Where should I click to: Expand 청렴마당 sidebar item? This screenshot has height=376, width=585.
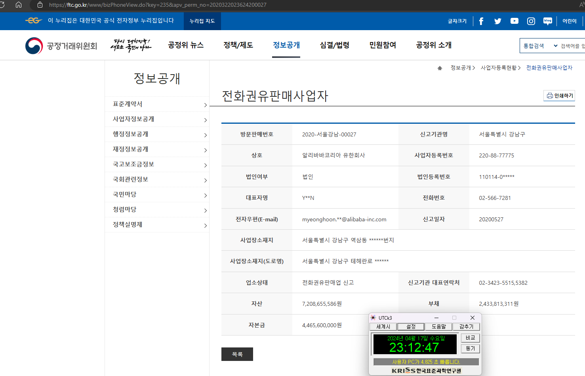(157, 210)
